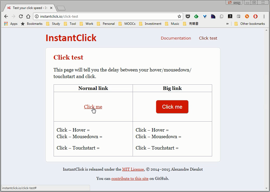Click the 'Normal link' column header
Viewport: 270px width, 192px height.
93,88
